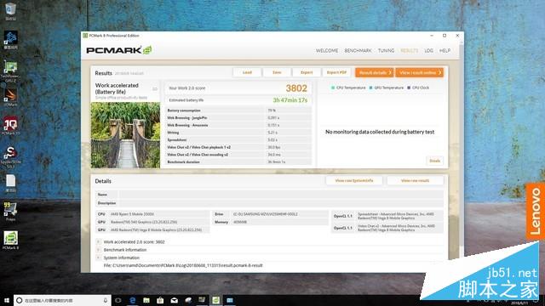Click the Details button in the monitoring panel
Image resolution: width=545 pixels, height=306 pixels.
tap(435, 161)
